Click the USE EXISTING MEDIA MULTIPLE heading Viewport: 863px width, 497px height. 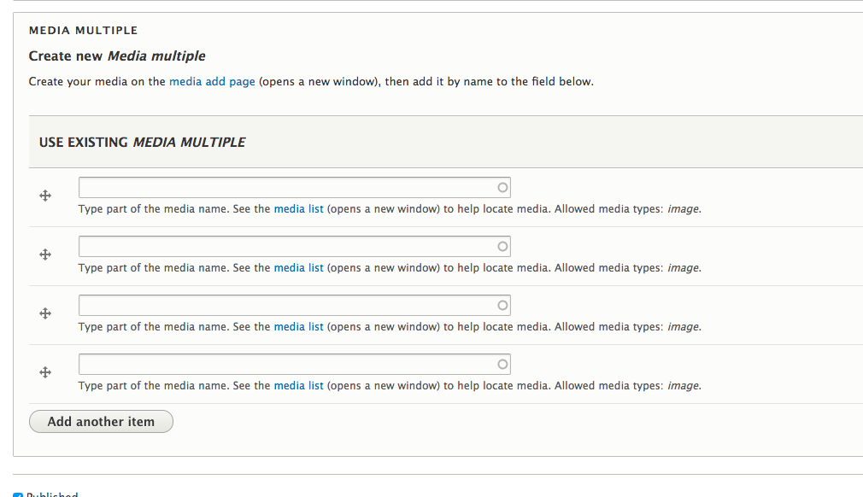[x=142, y=142]
